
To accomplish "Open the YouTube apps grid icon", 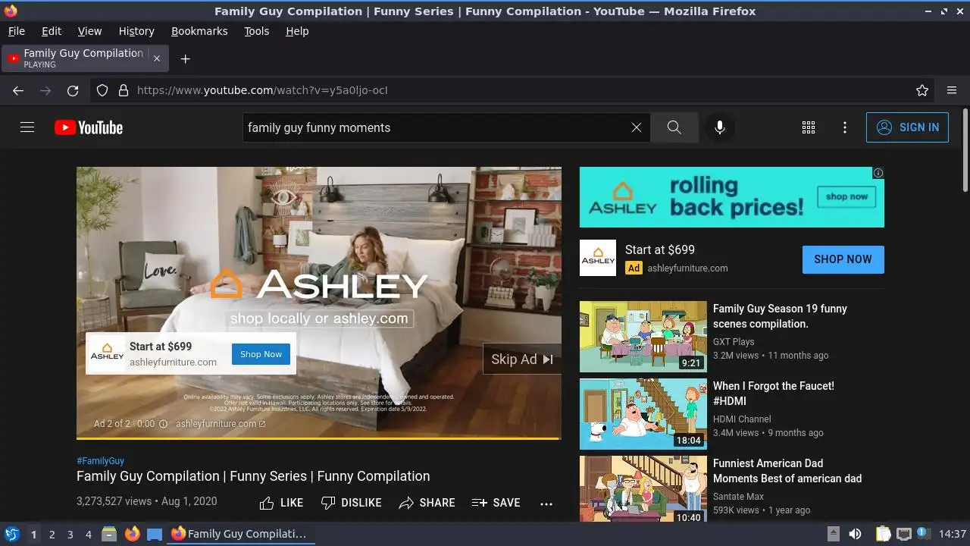I will coord(809,127).
